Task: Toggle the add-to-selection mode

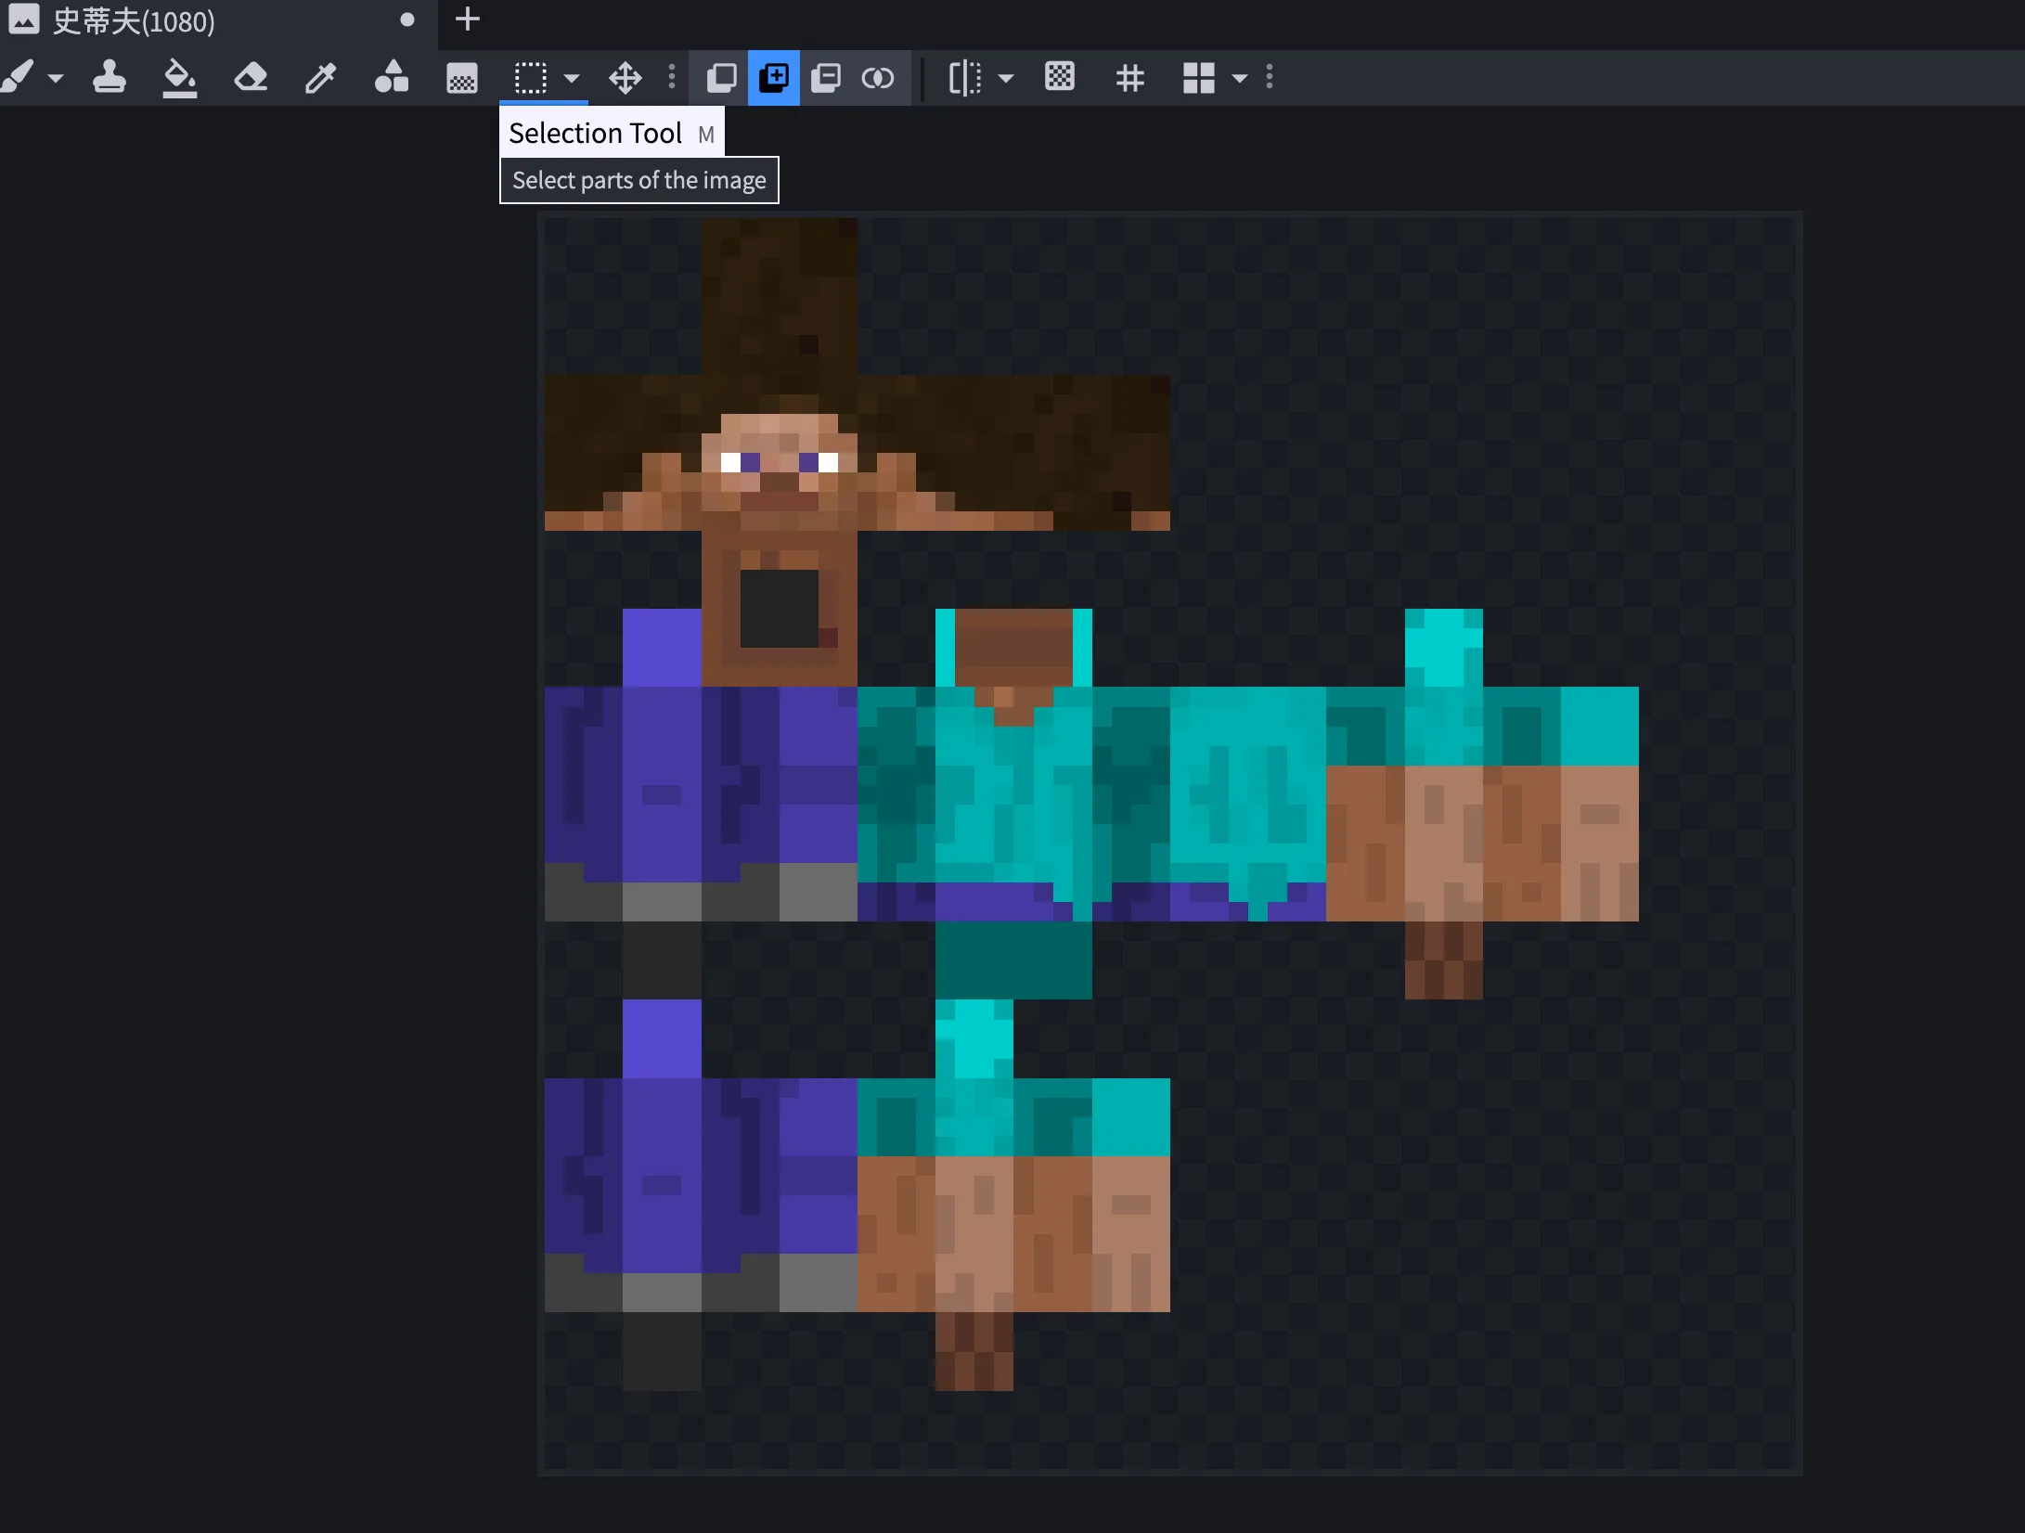Action: [774, 77]
